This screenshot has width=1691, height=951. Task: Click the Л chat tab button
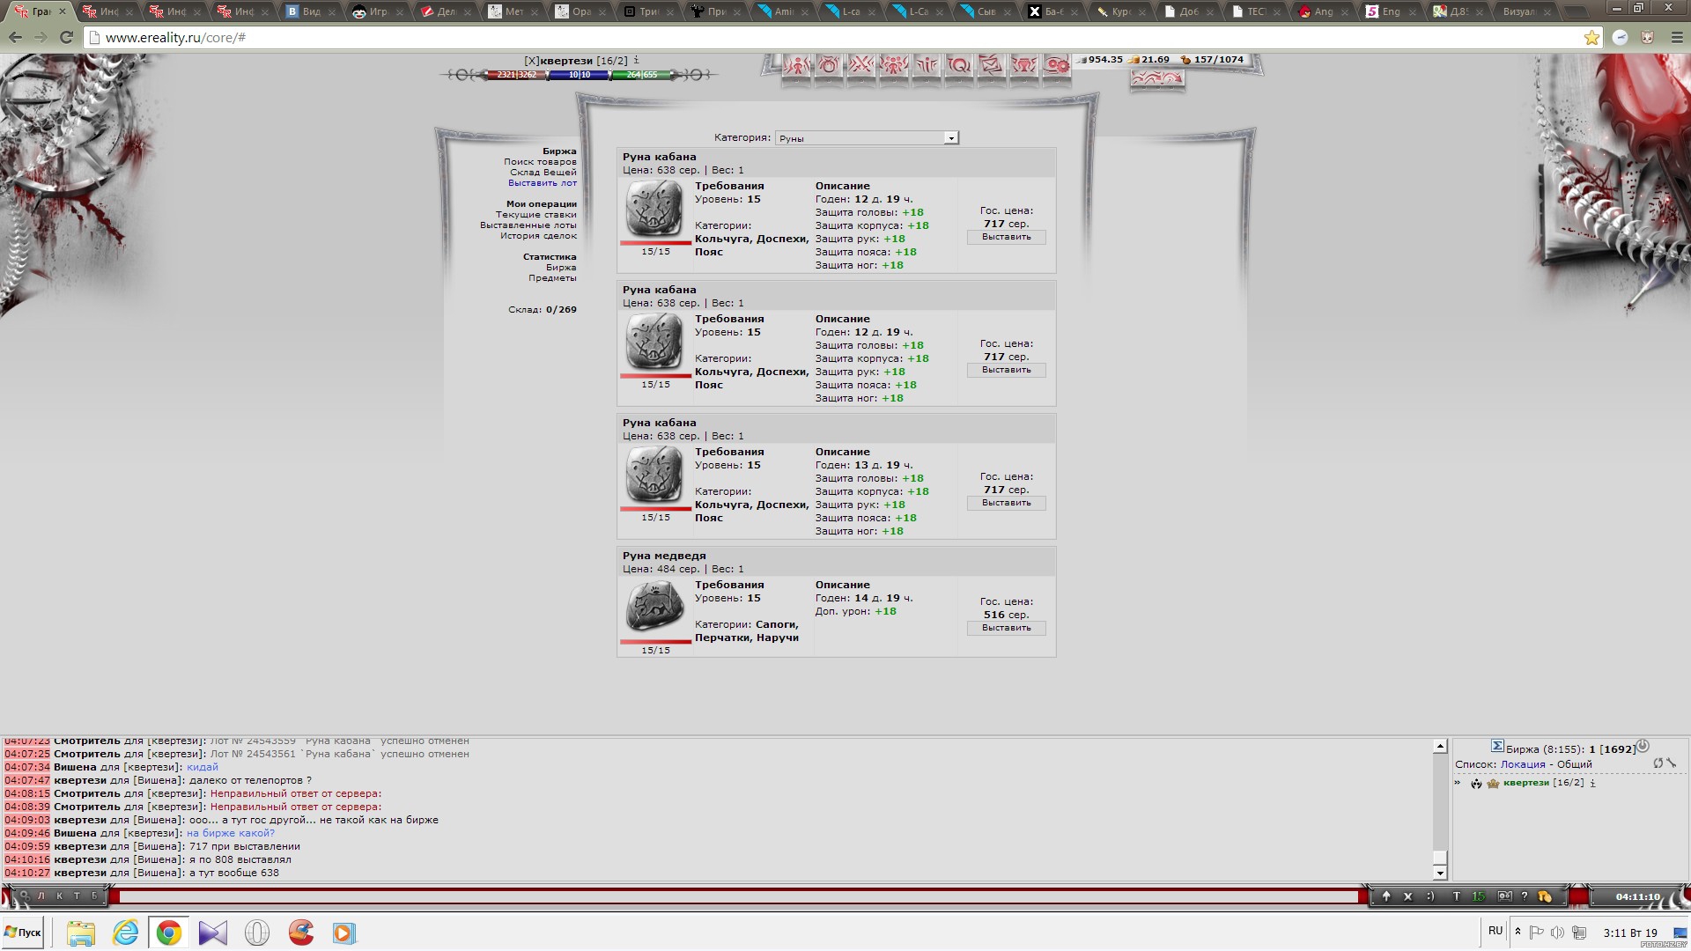click(x=41, y=896)
